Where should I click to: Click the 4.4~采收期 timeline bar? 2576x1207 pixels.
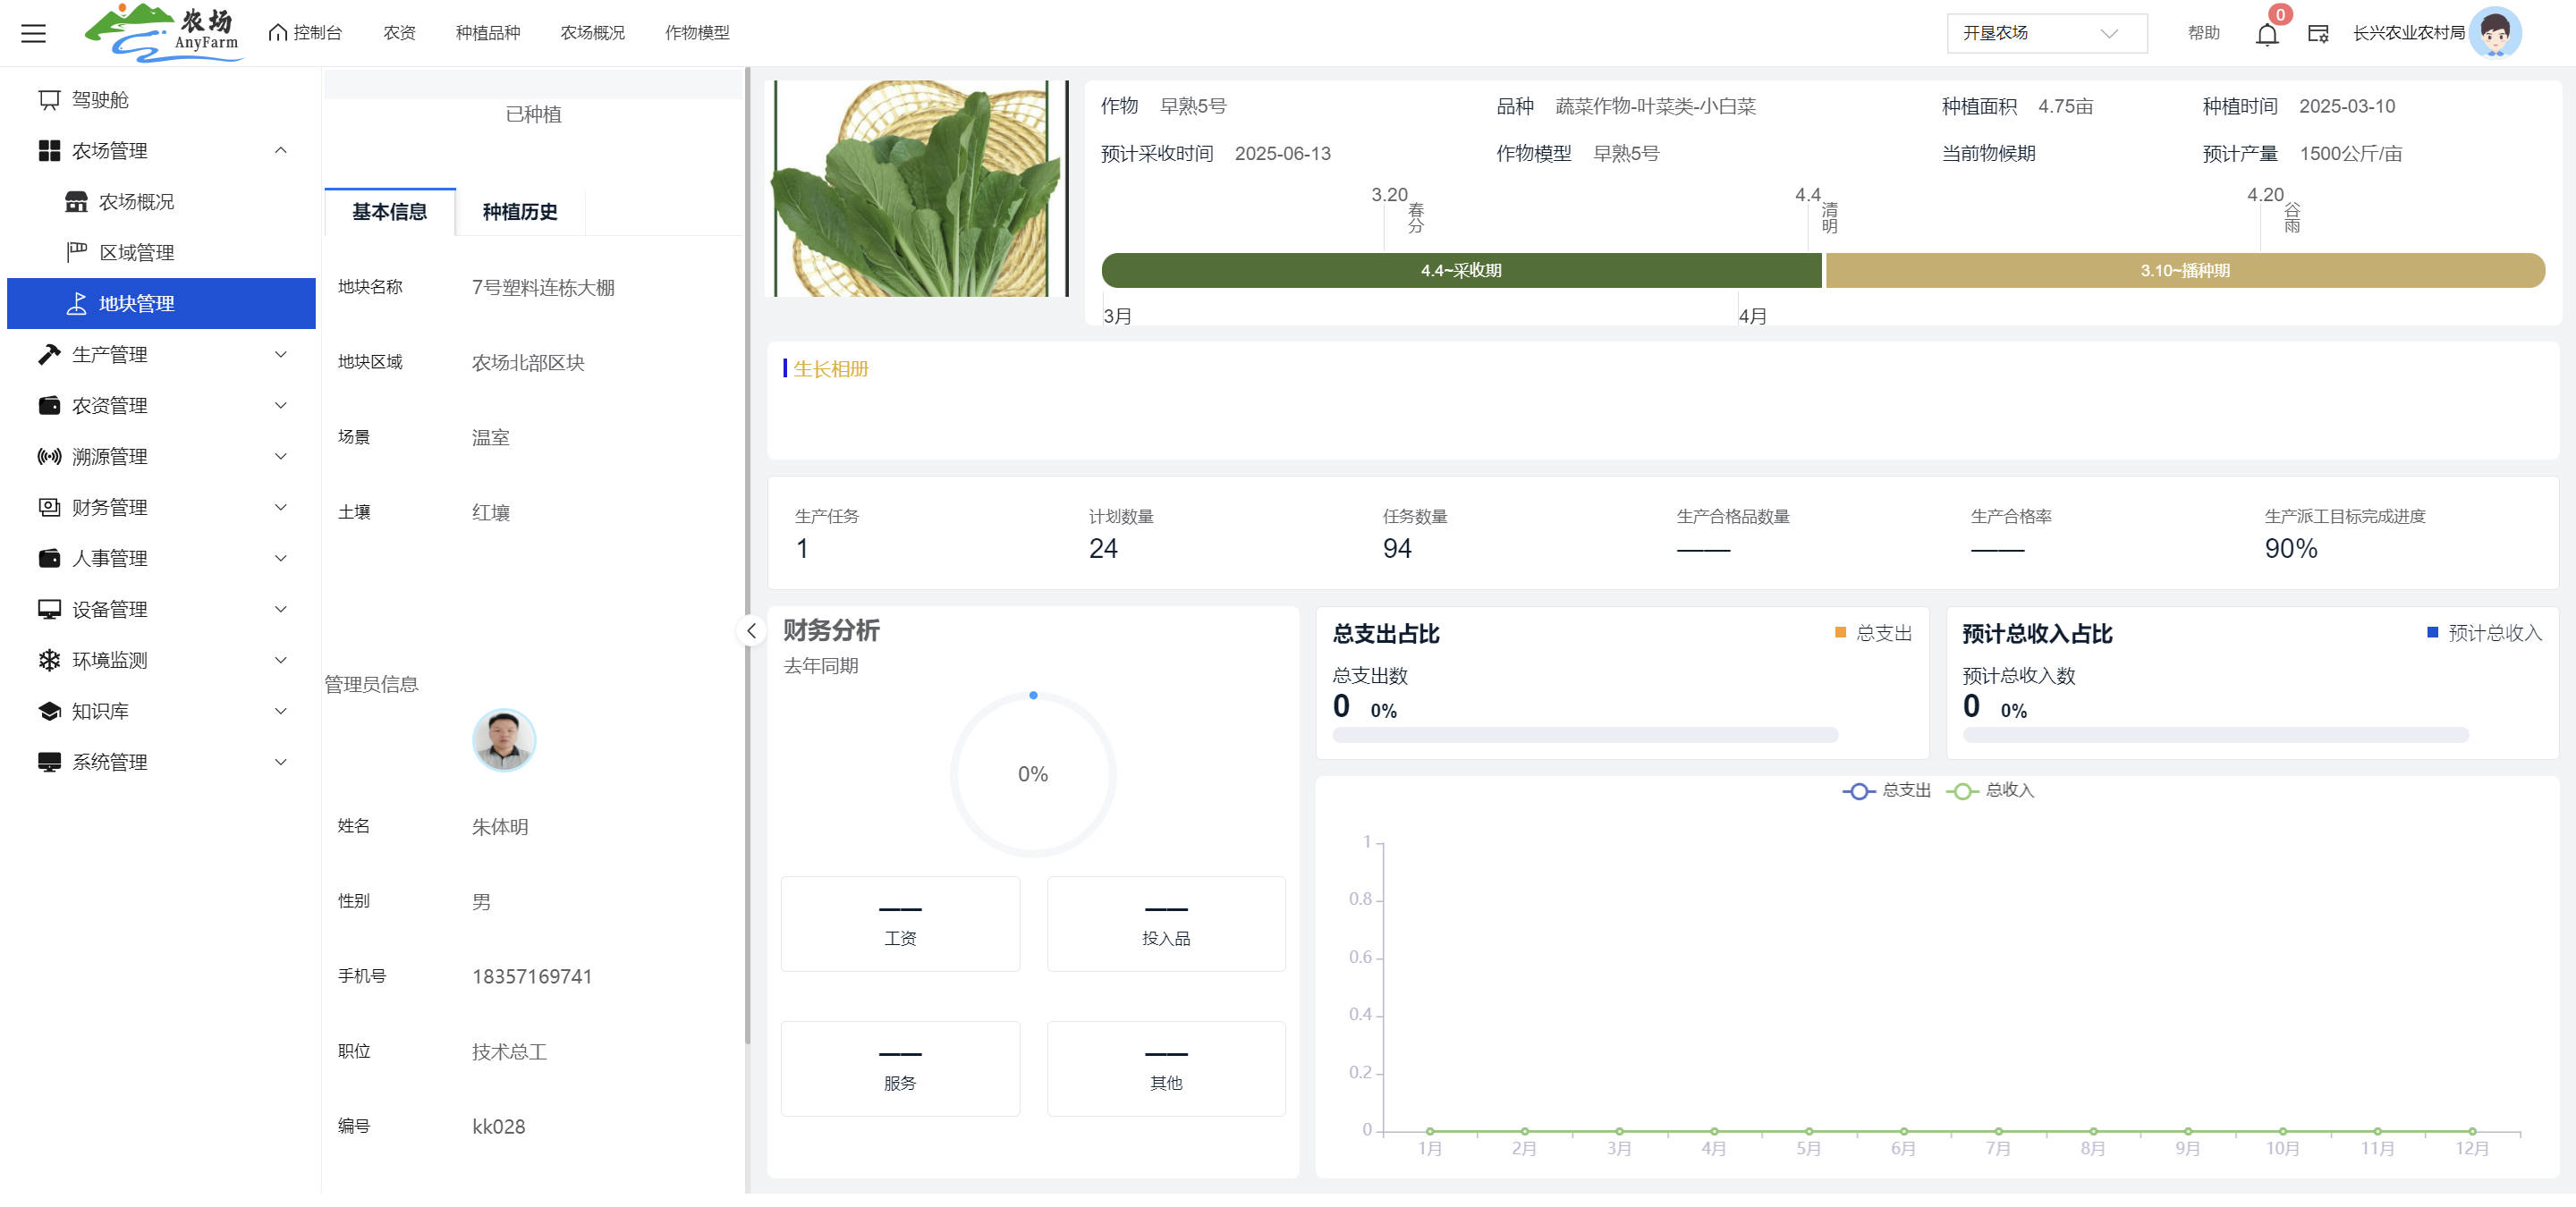click(x=1460, y=271)
